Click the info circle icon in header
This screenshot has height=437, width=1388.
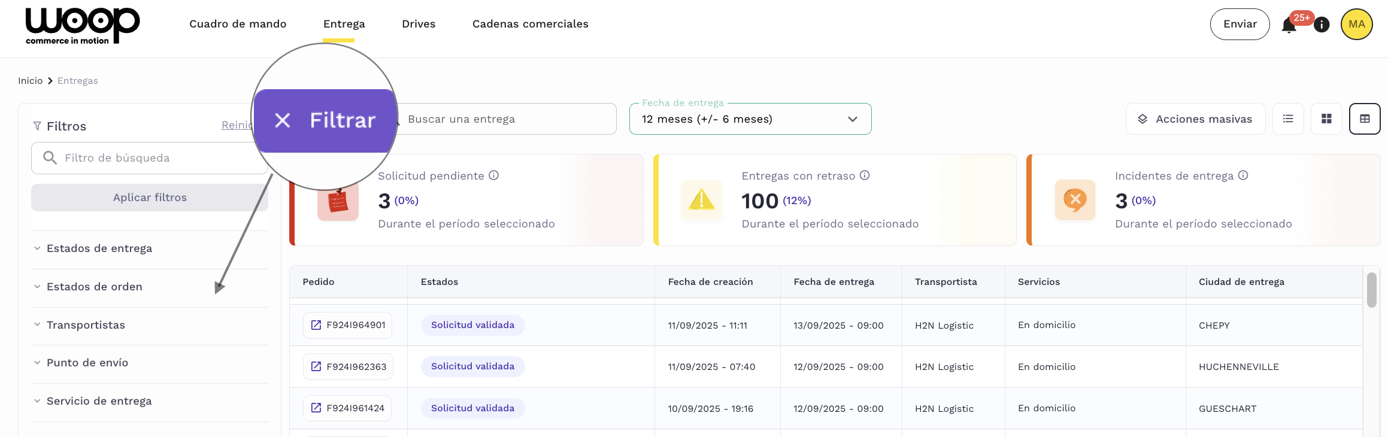pyautogui.click(x=1322, y=25)
